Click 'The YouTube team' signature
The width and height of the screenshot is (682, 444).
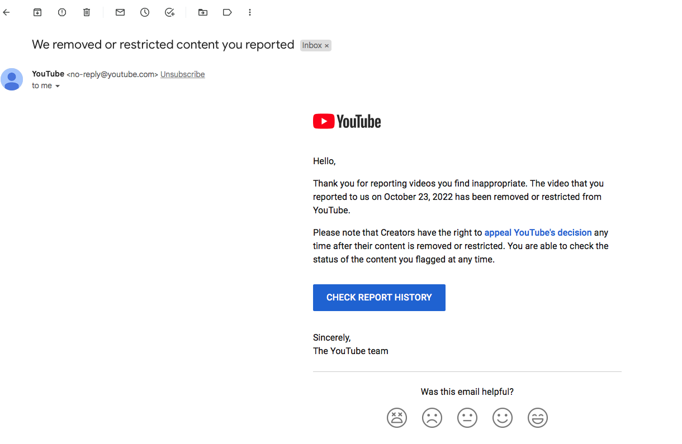click(x=351, y=351)
